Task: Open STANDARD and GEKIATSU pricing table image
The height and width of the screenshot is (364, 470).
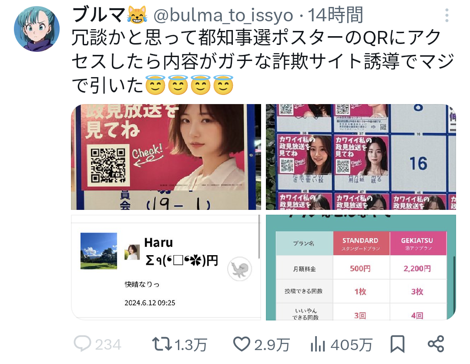Action: [361, 267]
